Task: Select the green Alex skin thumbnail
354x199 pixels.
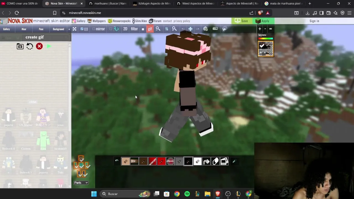Action: (43, 140)
